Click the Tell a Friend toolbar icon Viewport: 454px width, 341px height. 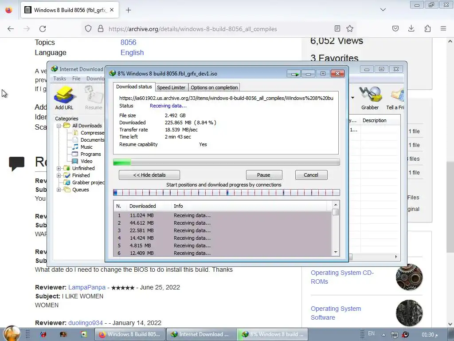point(395,98)
